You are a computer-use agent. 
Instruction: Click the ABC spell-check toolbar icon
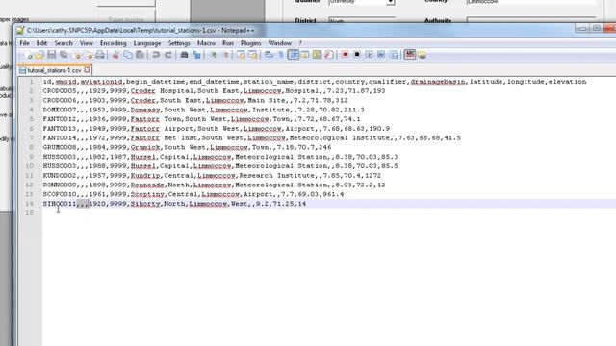click(410, 55)
